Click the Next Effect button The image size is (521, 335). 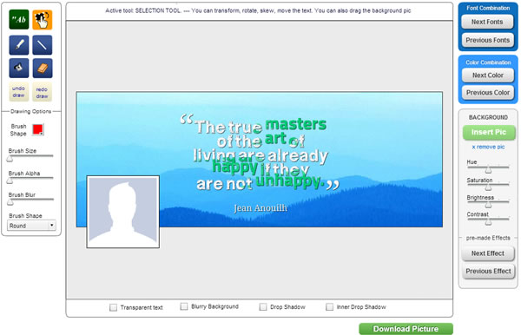(488, 253)
